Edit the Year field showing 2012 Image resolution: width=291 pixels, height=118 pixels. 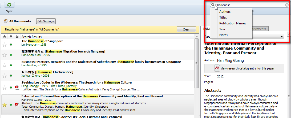tap(220, 76)
